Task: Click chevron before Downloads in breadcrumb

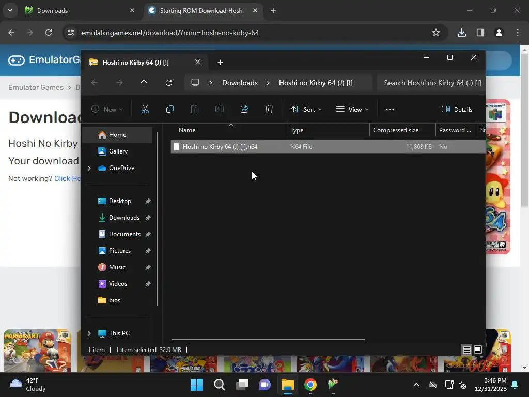Action: (211, 83)
